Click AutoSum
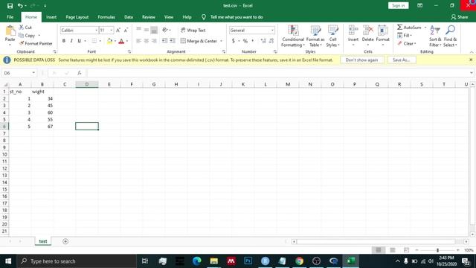The width and height of the screenshot is (476, 268). point(409,28)
